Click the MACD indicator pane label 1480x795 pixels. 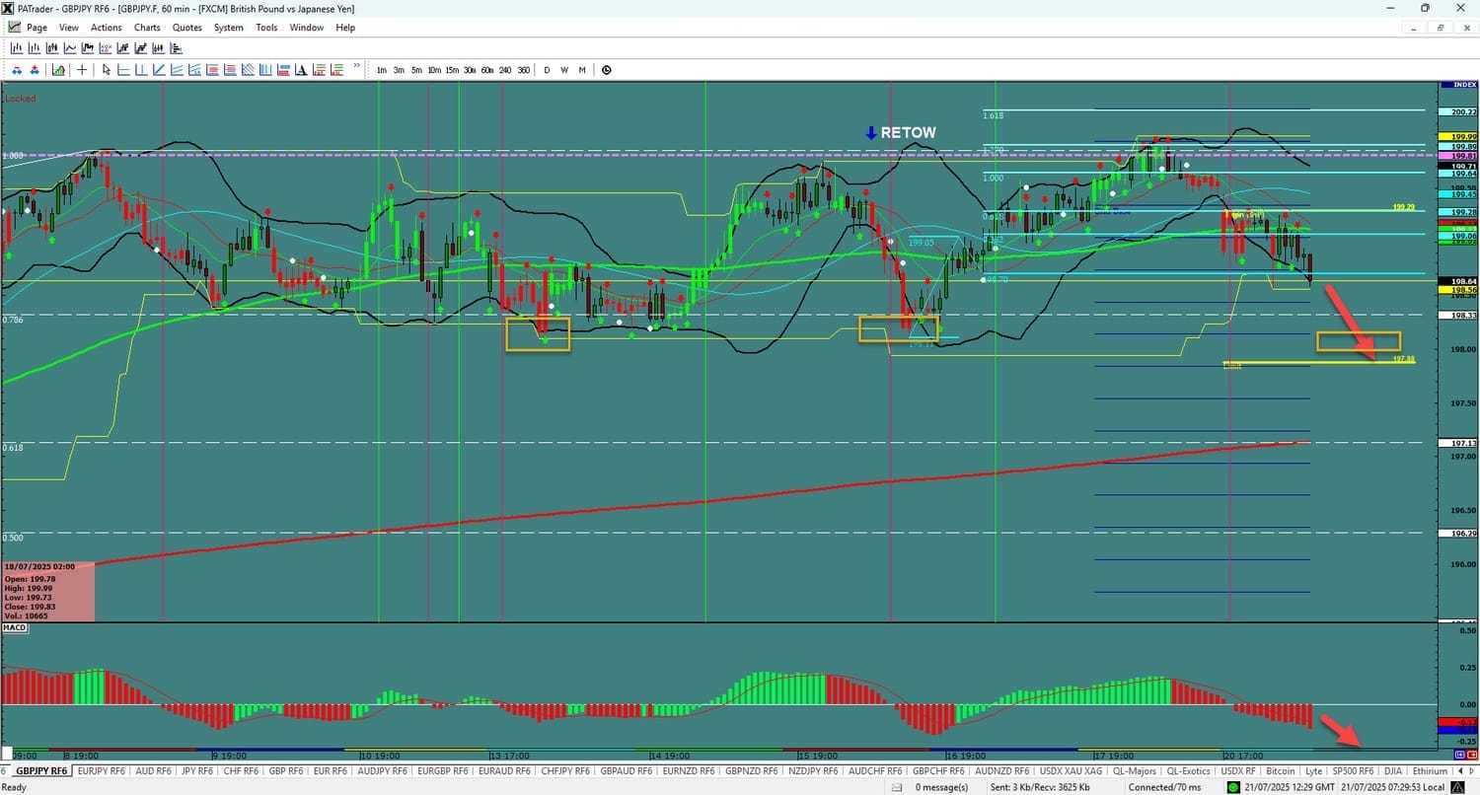pyautogui.click(x=14, y=628)
